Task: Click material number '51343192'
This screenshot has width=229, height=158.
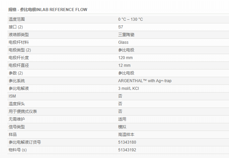Action: (127, 150)
